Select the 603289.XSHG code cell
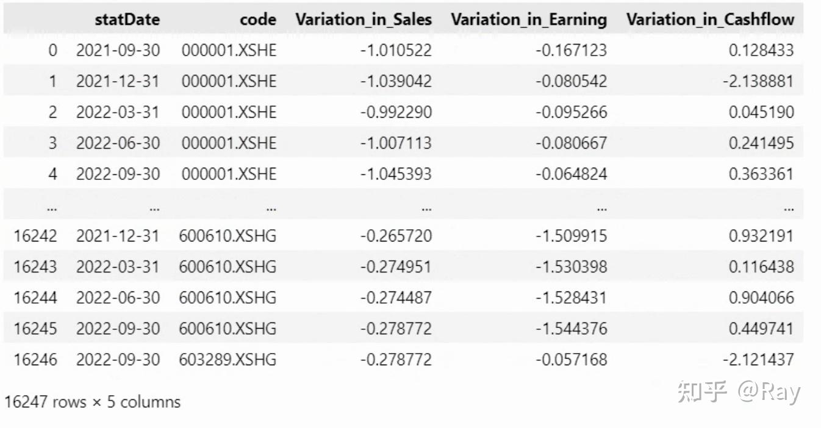This screenshot has height=428, width=821. tap(228, 360)
